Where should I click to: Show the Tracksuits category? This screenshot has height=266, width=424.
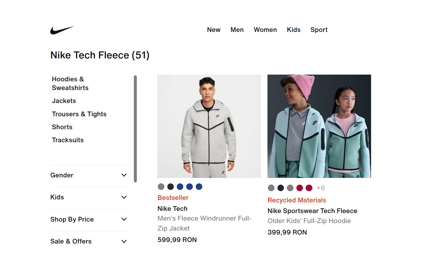pos(68,140)
